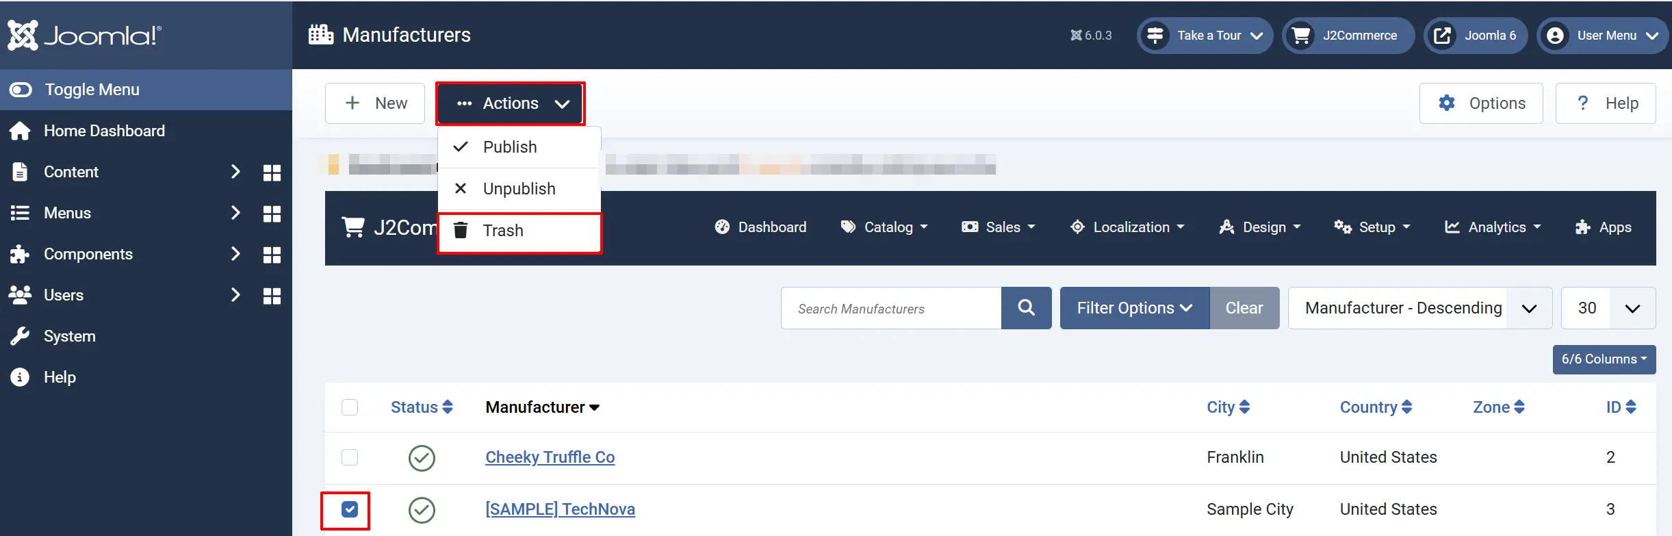Screen dimensions: 1672x536
Task: Click the search magnifier button
Action: (x=1026, y=308)
